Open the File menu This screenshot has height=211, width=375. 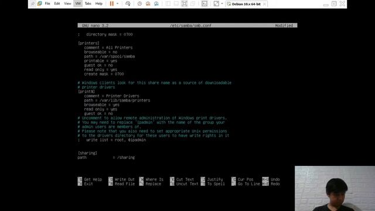(47, 4)
